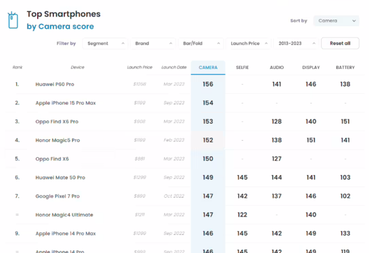Viewport: 369px width, 253px height.
Task: Click camera score 150 for Oppo Find X6
Action: pos(208,159)
